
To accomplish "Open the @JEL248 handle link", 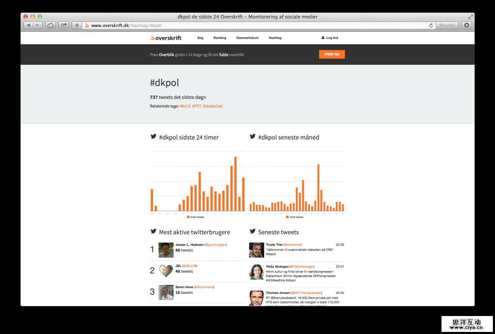I will coord(189,266).
